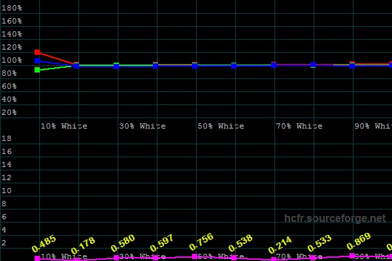Viewport: 392px width, 261px height.
Task: Click the yellow 0.597 delta E value
Action: tap(162, 243)
